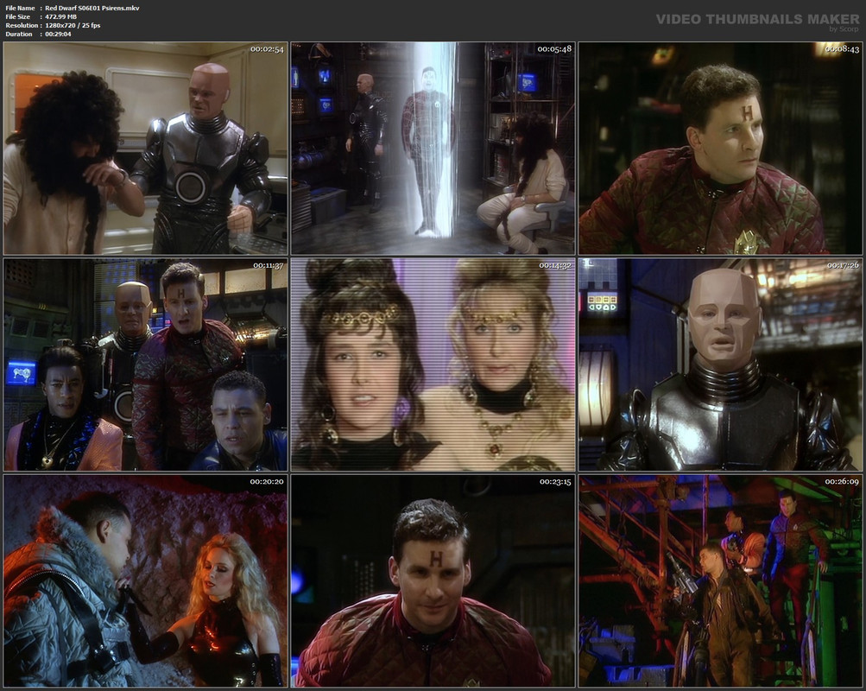Select the thumbnail of two women at 00:14:32
This screenshot has height=691, width=866.
point(433,365)
